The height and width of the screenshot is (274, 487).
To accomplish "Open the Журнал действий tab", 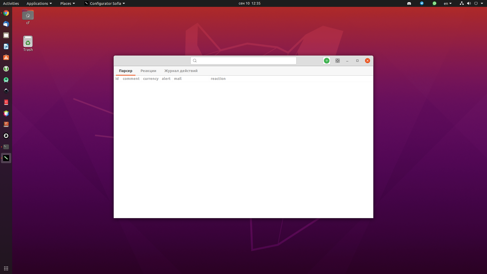I will (x=181, y=71).
